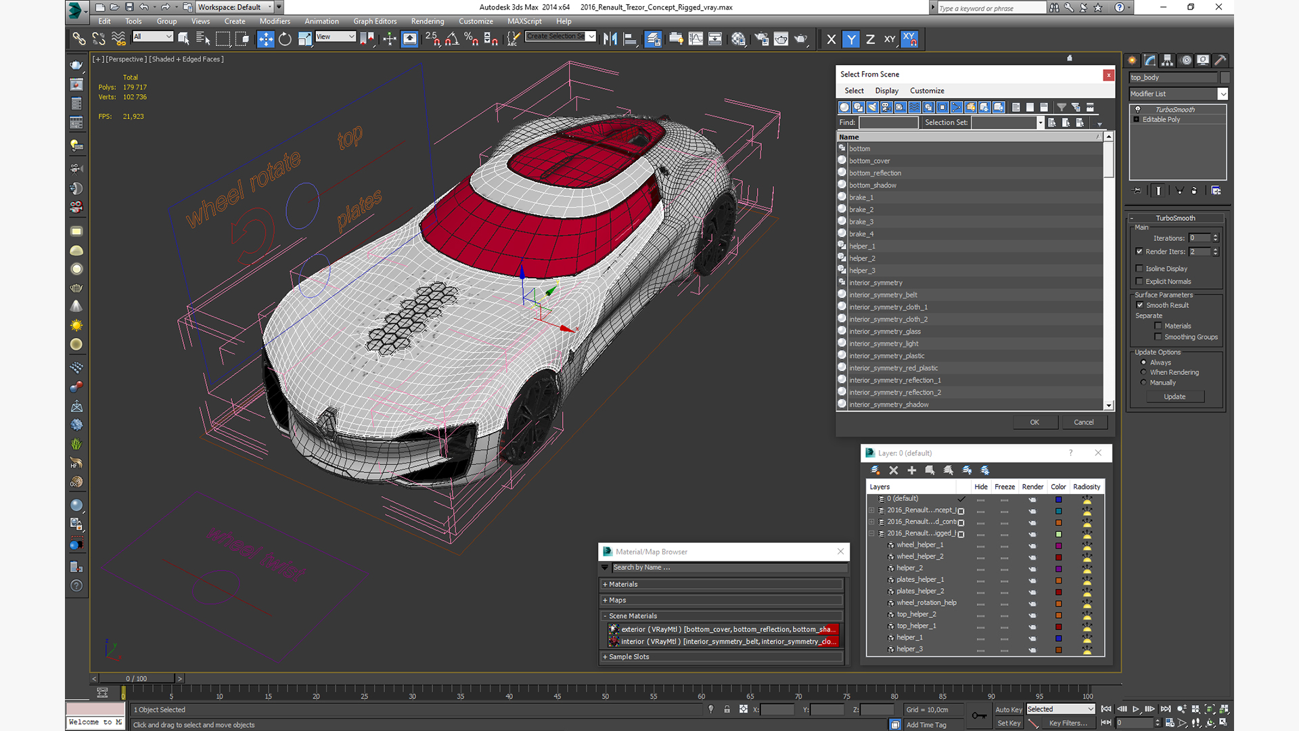The image size is (1299, 731).
Task: Click the TurboSmooth Update button
Action: point(1175,397)
